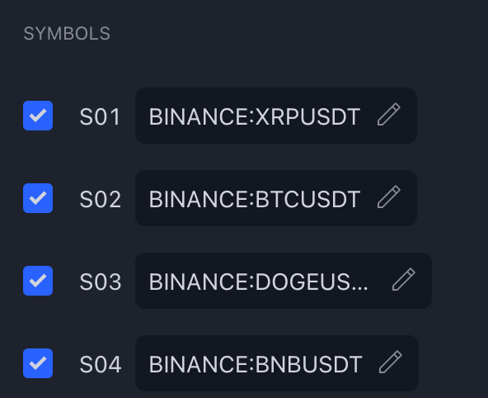Click the pencil edit icon for BINANCE:XRPUSDT
This screenshot has width=488, height=398.
[389, 115]
